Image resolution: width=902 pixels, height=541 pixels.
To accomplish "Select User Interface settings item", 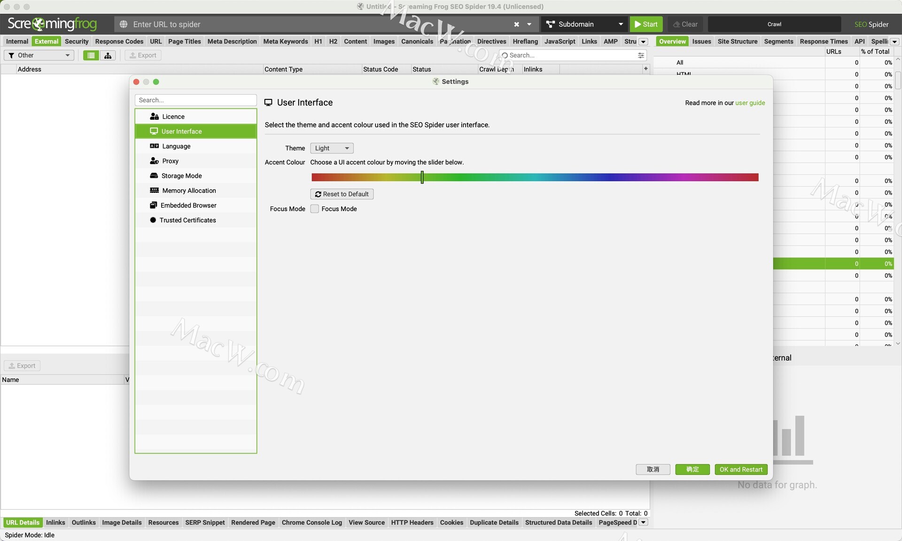I will coord(195,131).
